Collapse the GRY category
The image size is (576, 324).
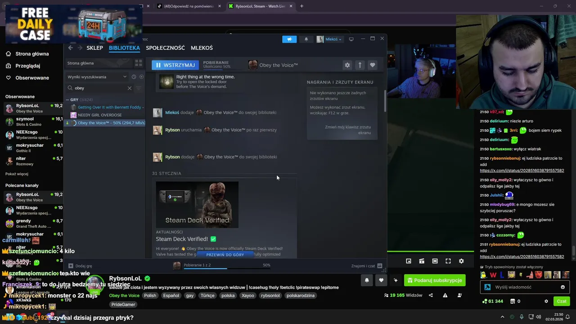coord(67,100)
